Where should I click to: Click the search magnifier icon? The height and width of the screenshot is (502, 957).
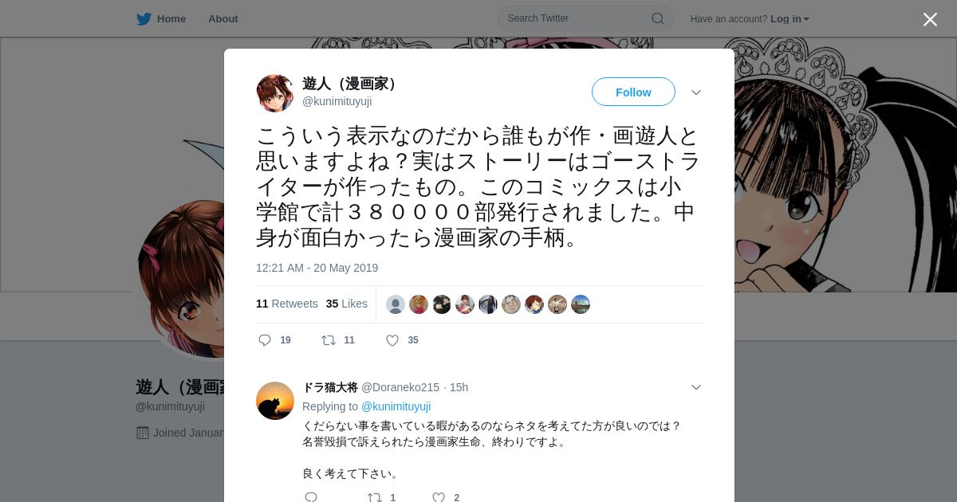click(658, 18)
